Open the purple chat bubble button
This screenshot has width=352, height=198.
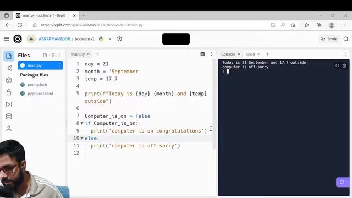(x=343, y=182)
